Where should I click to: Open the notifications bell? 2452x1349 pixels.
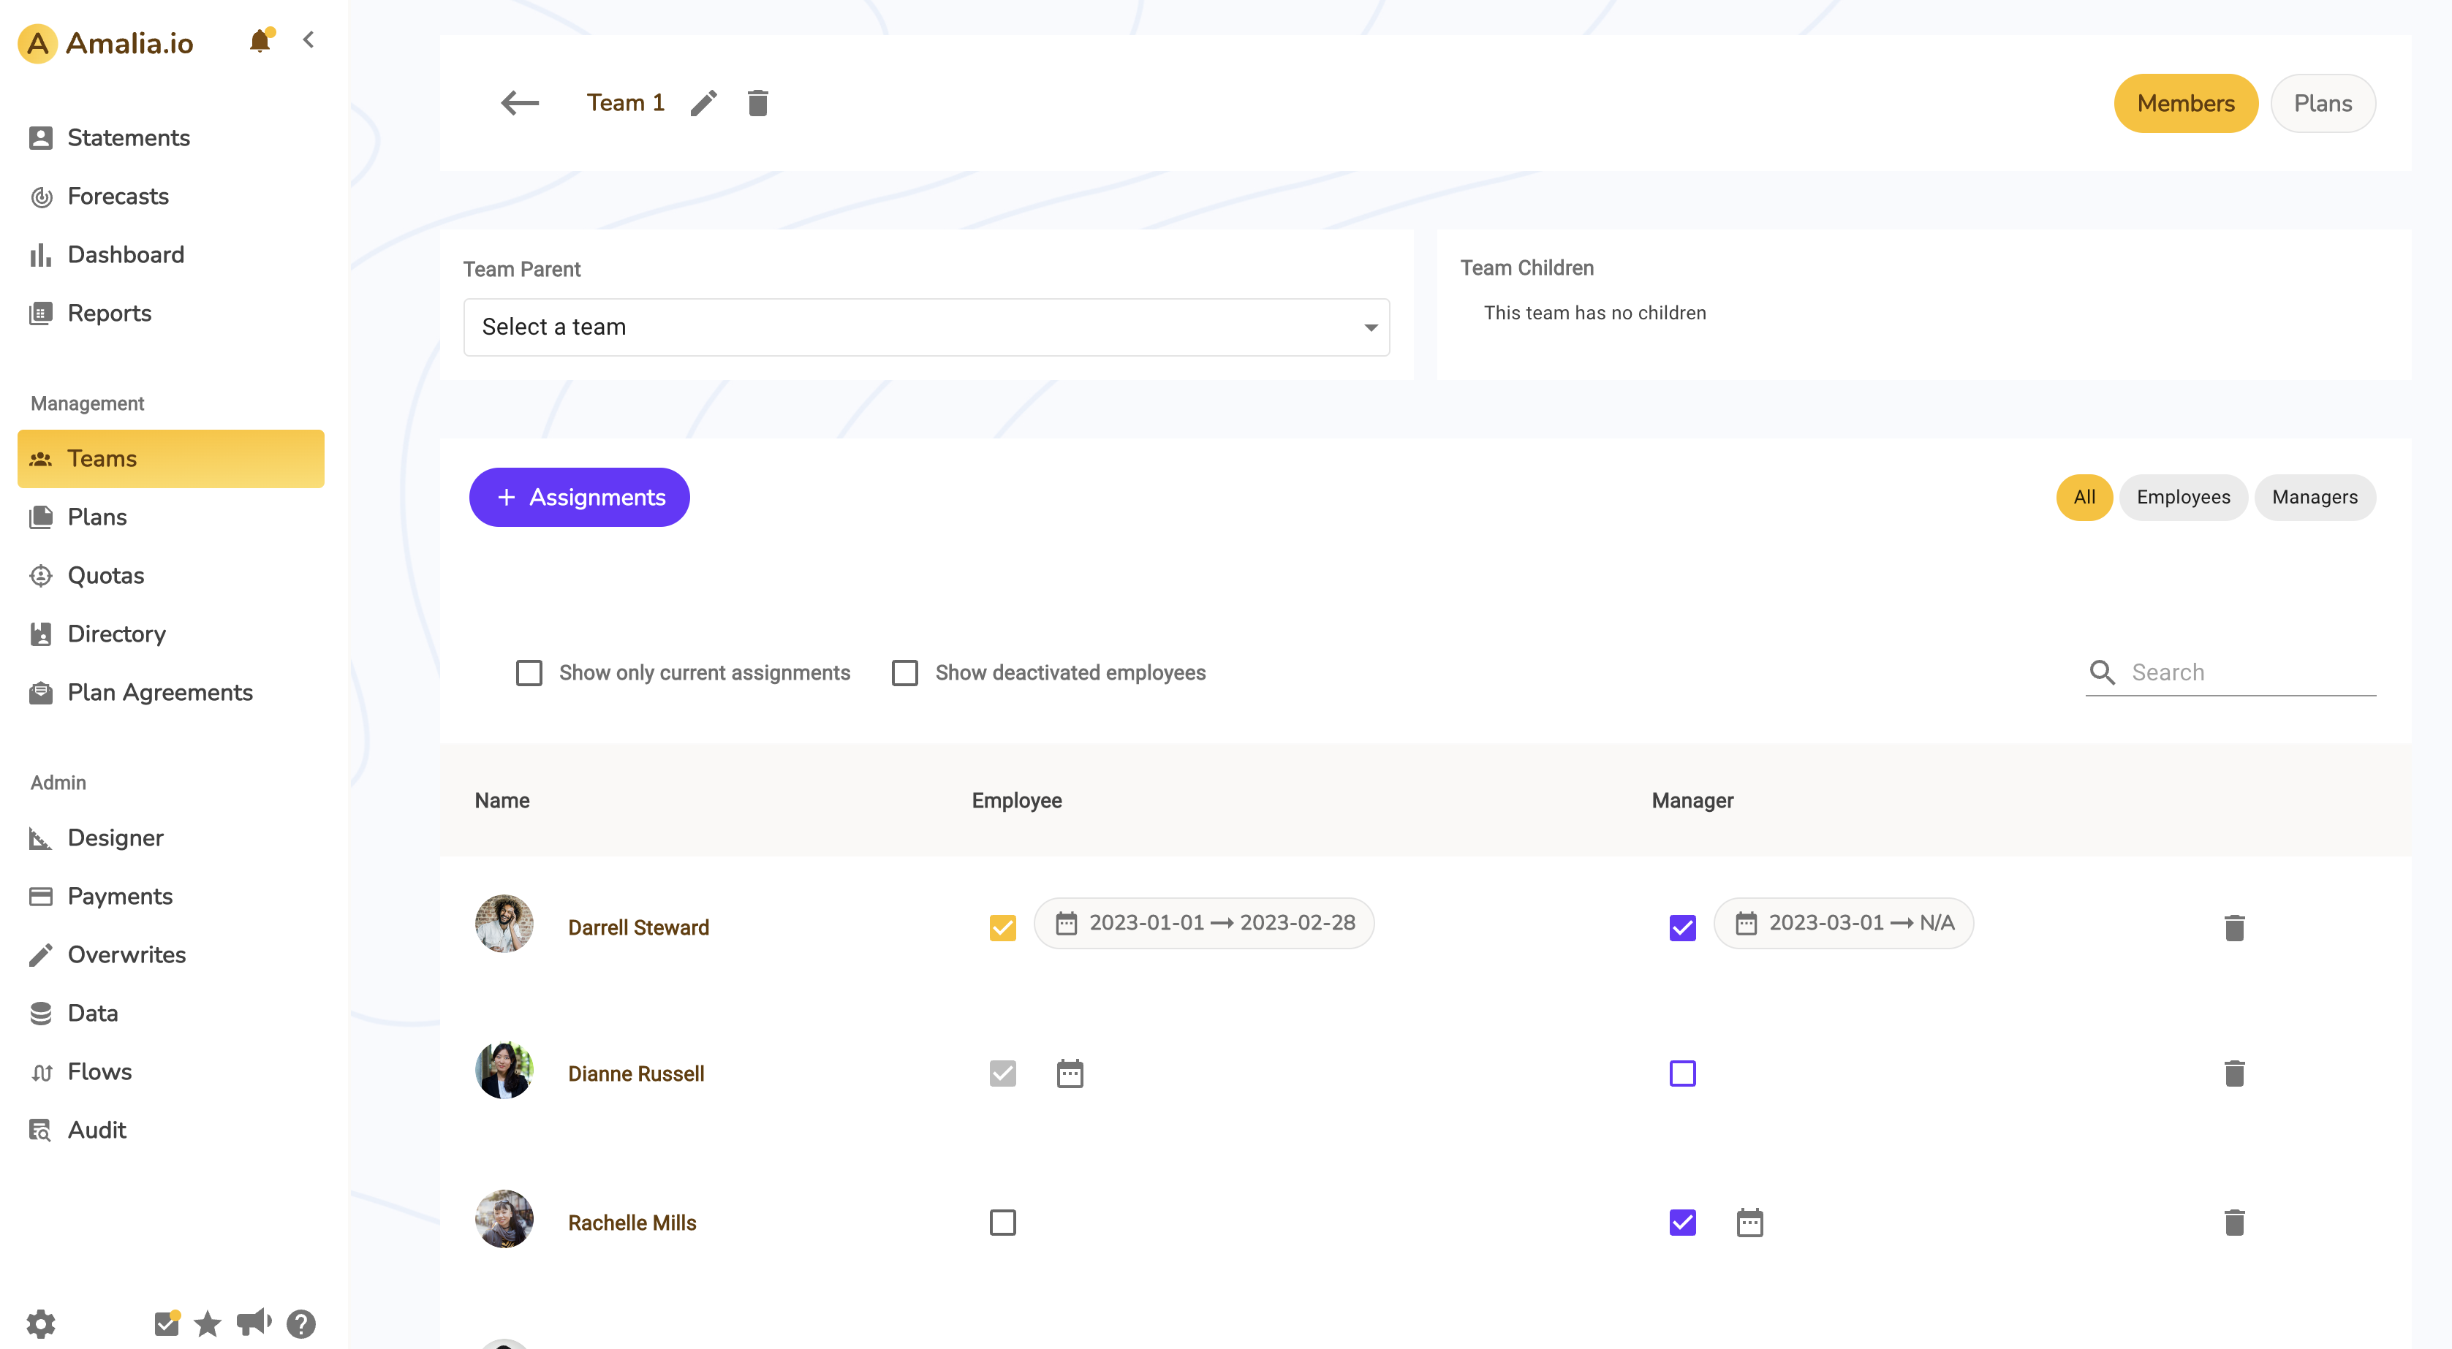point(260,41)
